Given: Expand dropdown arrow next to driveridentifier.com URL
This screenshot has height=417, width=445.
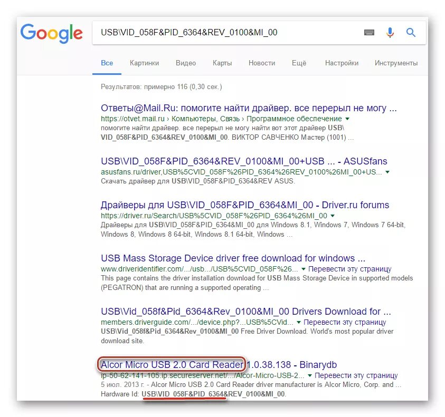Looking at the screenshot, I should pos(304,269).
